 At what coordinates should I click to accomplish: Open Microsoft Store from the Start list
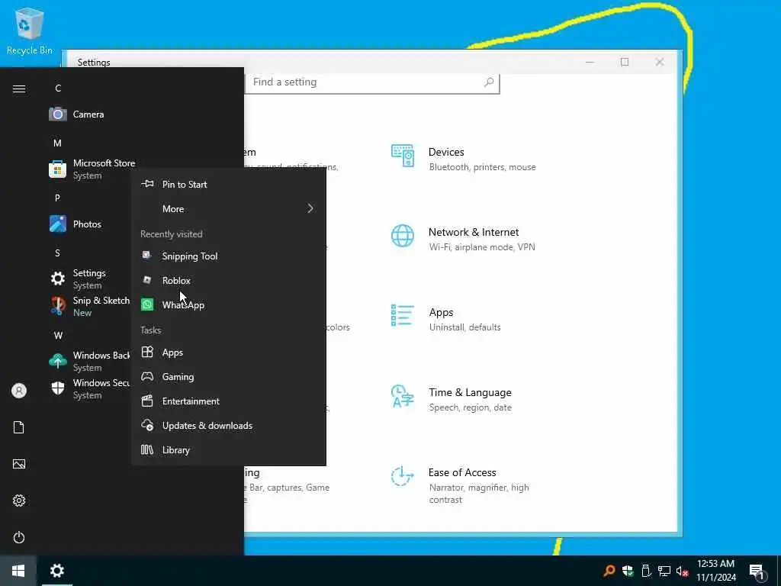[x=92, y=169]
